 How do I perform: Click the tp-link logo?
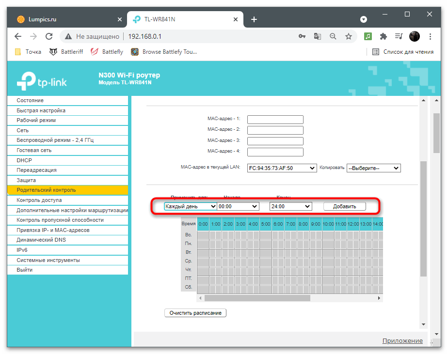click(42, 81)
